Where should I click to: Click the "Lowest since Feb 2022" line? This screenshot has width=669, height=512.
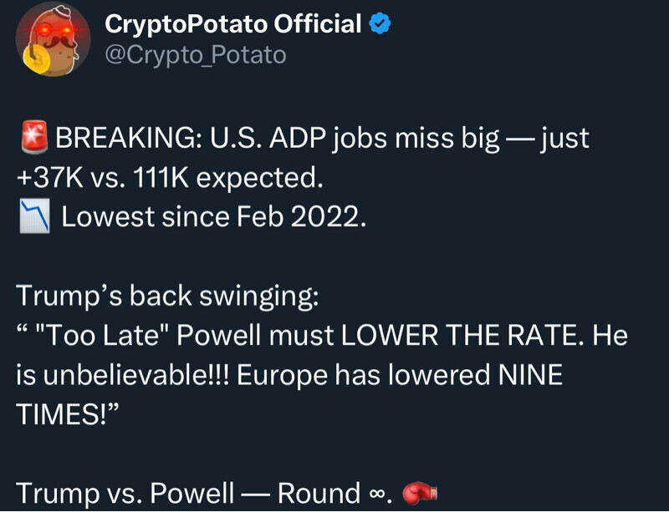(x=213, y=217)
